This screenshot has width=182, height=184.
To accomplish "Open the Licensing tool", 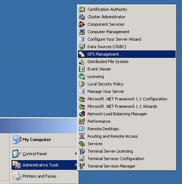I will coord(127,76).
